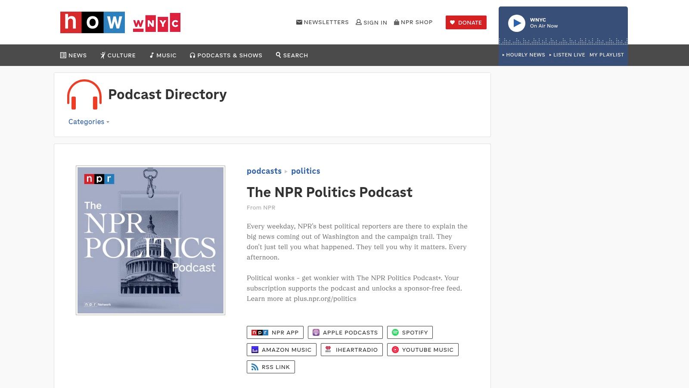Listen on the NPR App button

click(275, 332)
